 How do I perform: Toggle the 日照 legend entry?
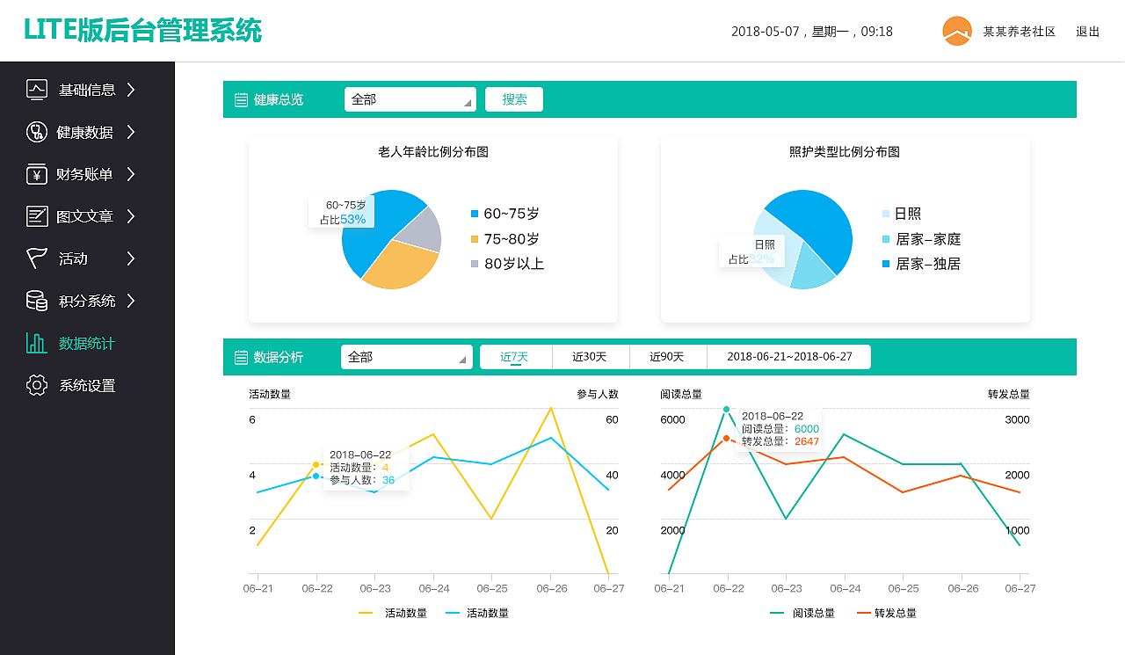pyautogui.click(x=901, y=214)
